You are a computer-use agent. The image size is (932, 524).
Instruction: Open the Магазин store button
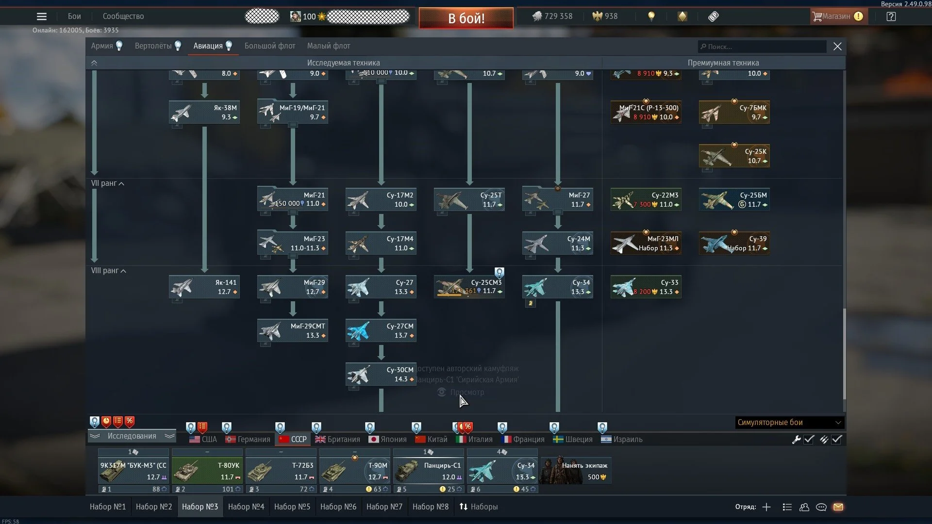(836, 16)
